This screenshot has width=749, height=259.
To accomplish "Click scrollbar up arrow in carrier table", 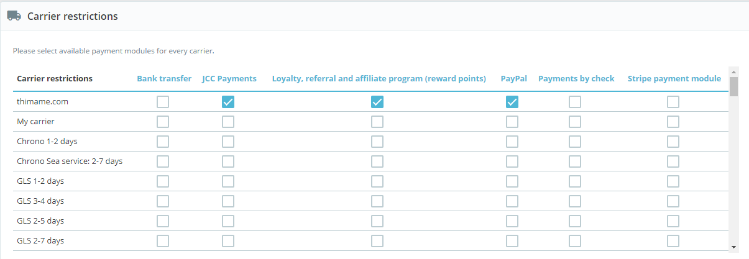I will coord(733,71).
